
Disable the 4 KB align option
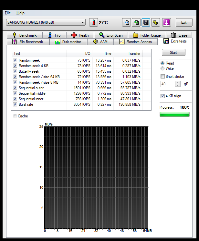(x=162, y=96)
